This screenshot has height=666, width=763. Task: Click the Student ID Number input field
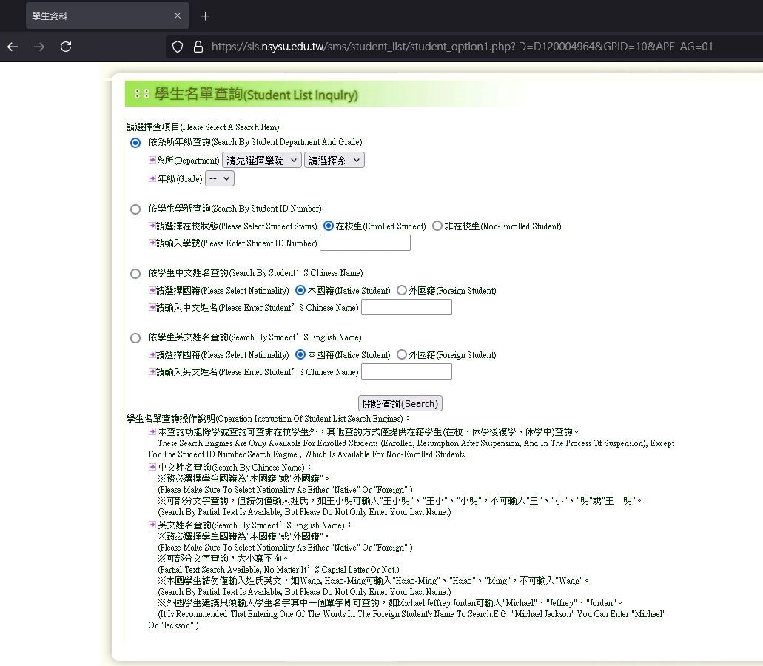(x=365, y=243)
